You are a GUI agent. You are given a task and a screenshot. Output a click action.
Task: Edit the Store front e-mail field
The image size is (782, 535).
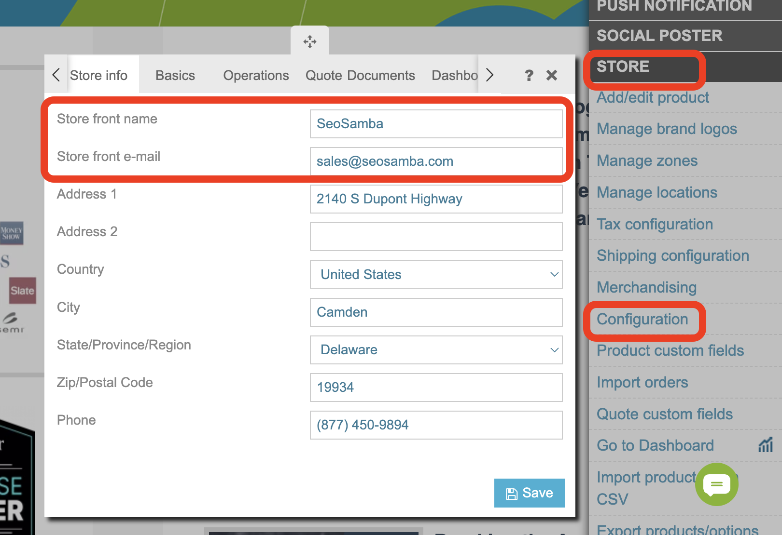(436, 161)
